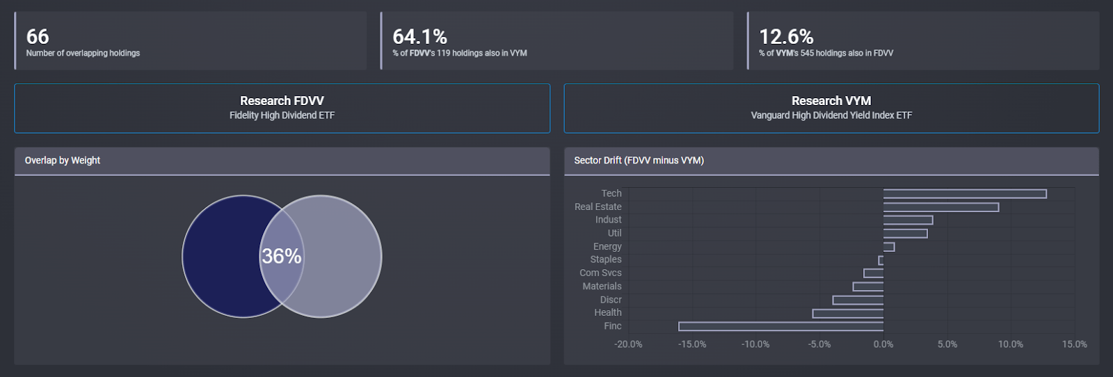Click the Energy sector bar
Viewport: 1113px width, 377px height.
click(889, 246)
